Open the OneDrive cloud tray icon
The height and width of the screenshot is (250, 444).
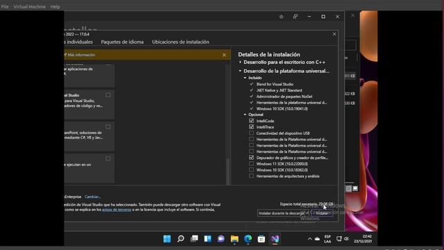(318, 239)
